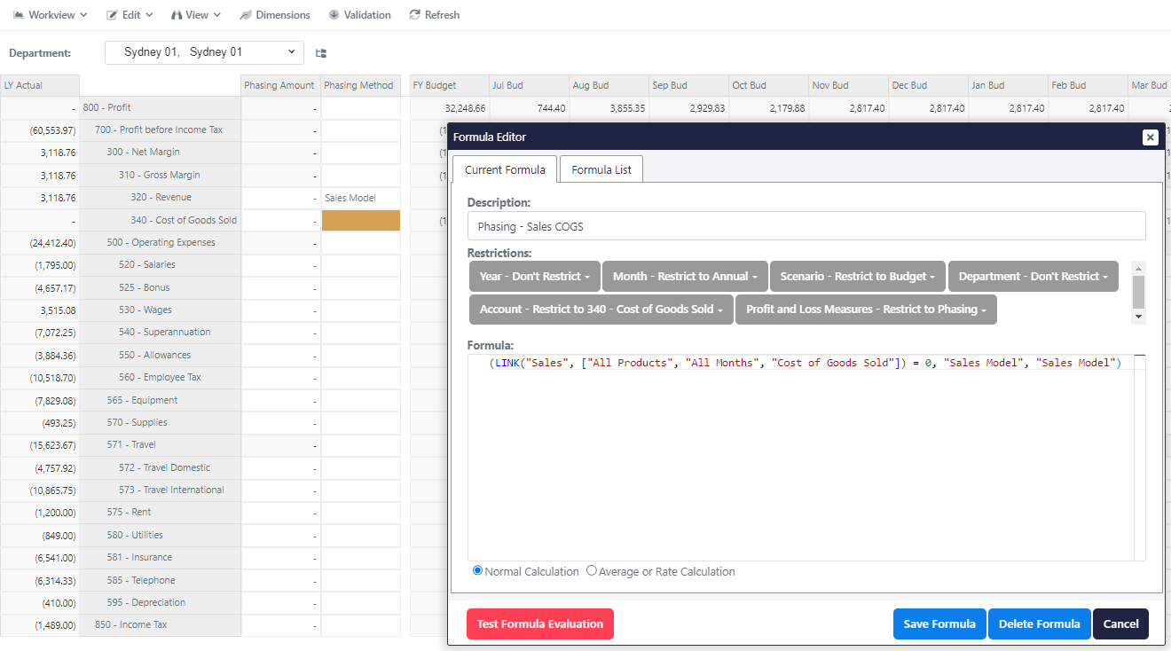
Task: Select Average or Rate Calculation option
Action: (x=592, y=571)
